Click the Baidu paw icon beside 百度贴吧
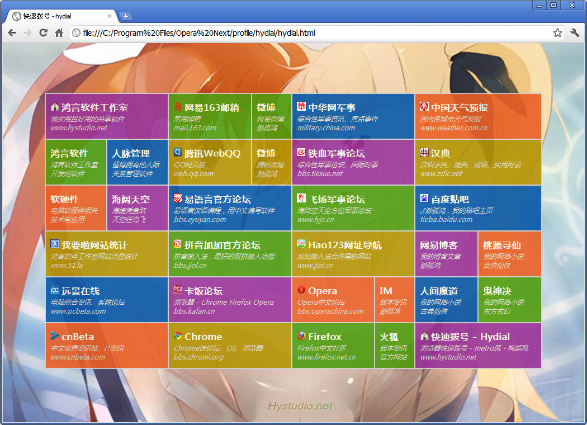Image resolution: width=587 pixels, height=425 pixels. (x=424, y=198)
